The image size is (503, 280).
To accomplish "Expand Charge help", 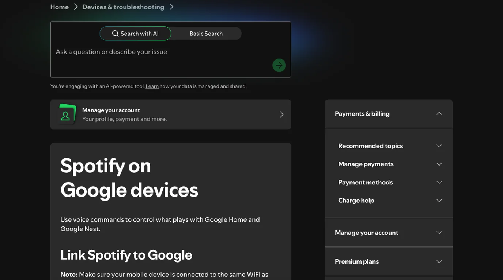I will 390,201.
